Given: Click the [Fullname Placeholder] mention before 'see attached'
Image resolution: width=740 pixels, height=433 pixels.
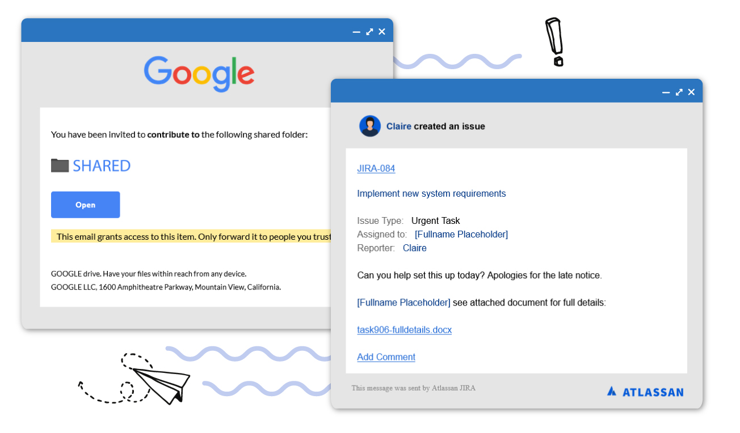Looking at the screenshot, I should (403, 302).
